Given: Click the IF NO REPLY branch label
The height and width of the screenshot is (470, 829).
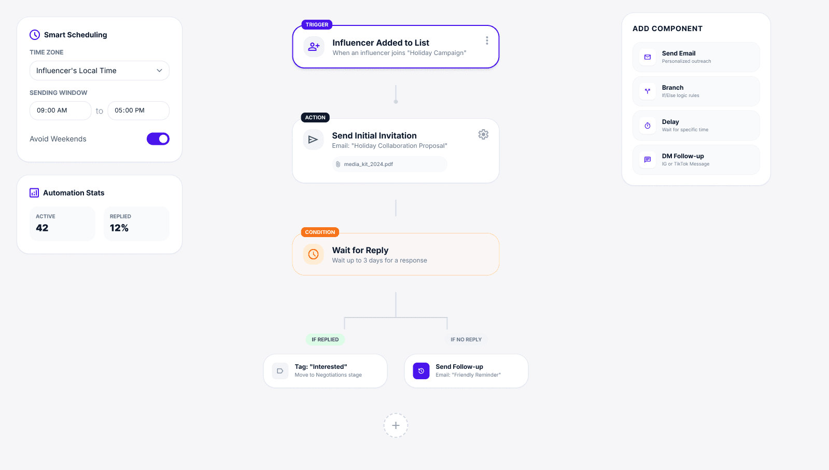Looking at the screenshot, I should pos(466,339).
